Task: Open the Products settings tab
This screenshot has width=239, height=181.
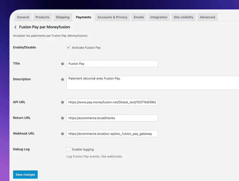Action: (42, 17)
